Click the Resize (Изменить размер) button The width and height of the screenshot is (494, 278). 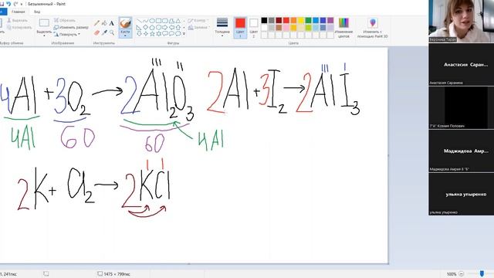click(71, 28)
